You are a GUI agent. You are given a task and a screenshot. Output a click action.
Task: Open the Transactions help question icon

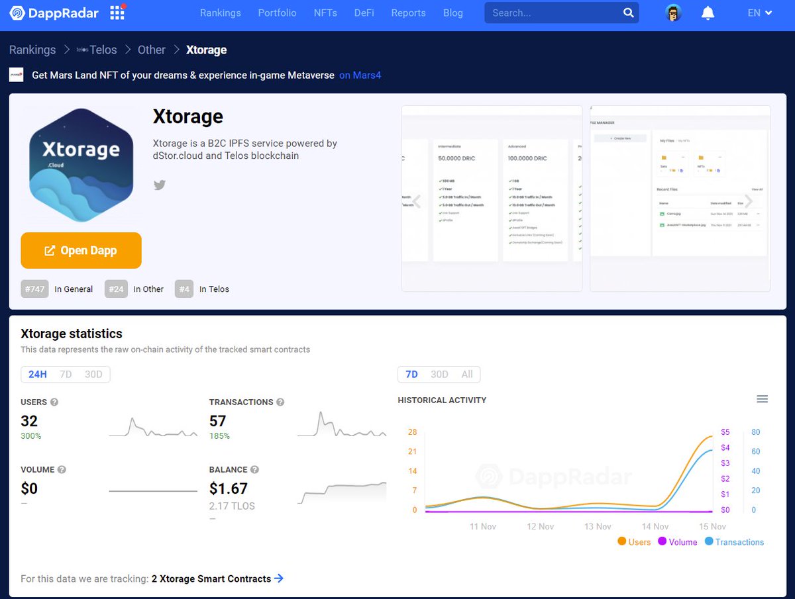pos(280,402)
